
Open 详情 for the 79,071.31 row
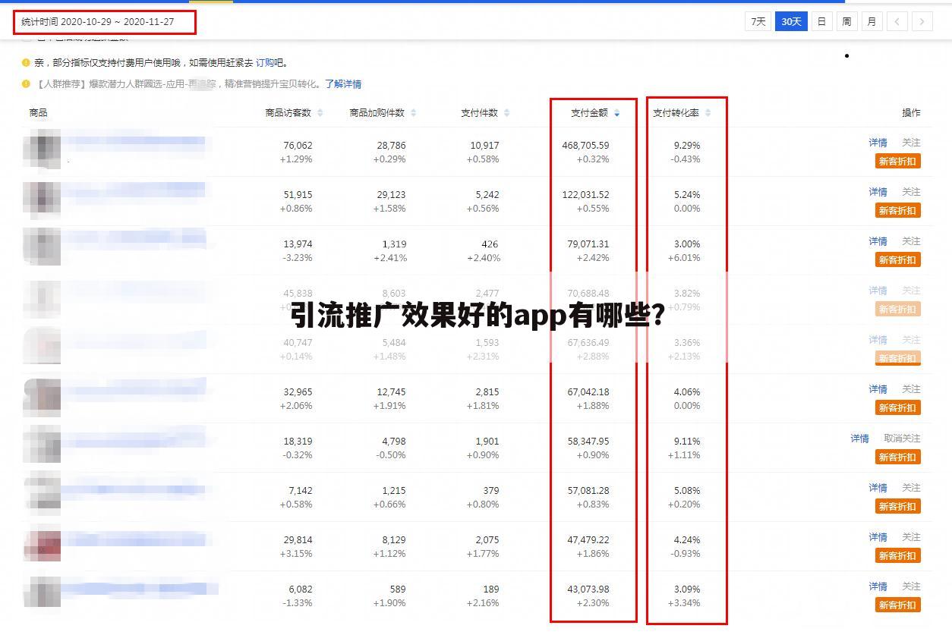coord(878,241)
